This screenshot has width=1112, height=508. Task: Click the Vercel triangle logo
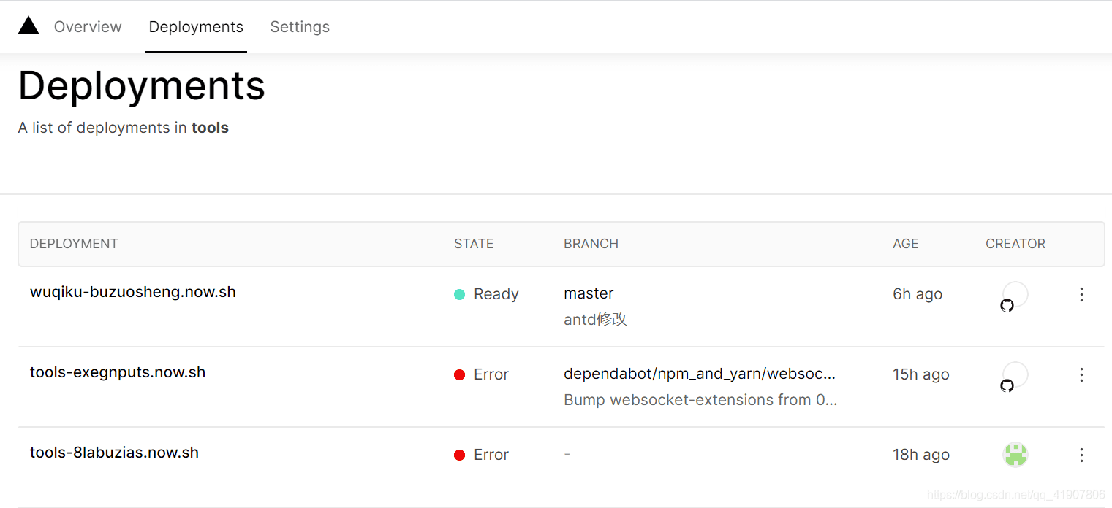pos(29,26)
